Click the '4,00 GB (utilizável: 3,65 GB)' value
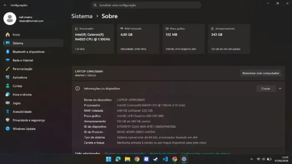Screen dimensions: 292x164 [135, 111]
